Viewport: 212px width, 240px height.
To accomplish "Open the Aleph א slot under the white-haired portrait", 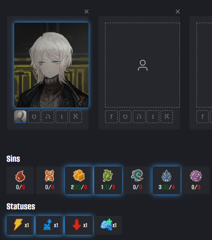I will coord(75,116).
